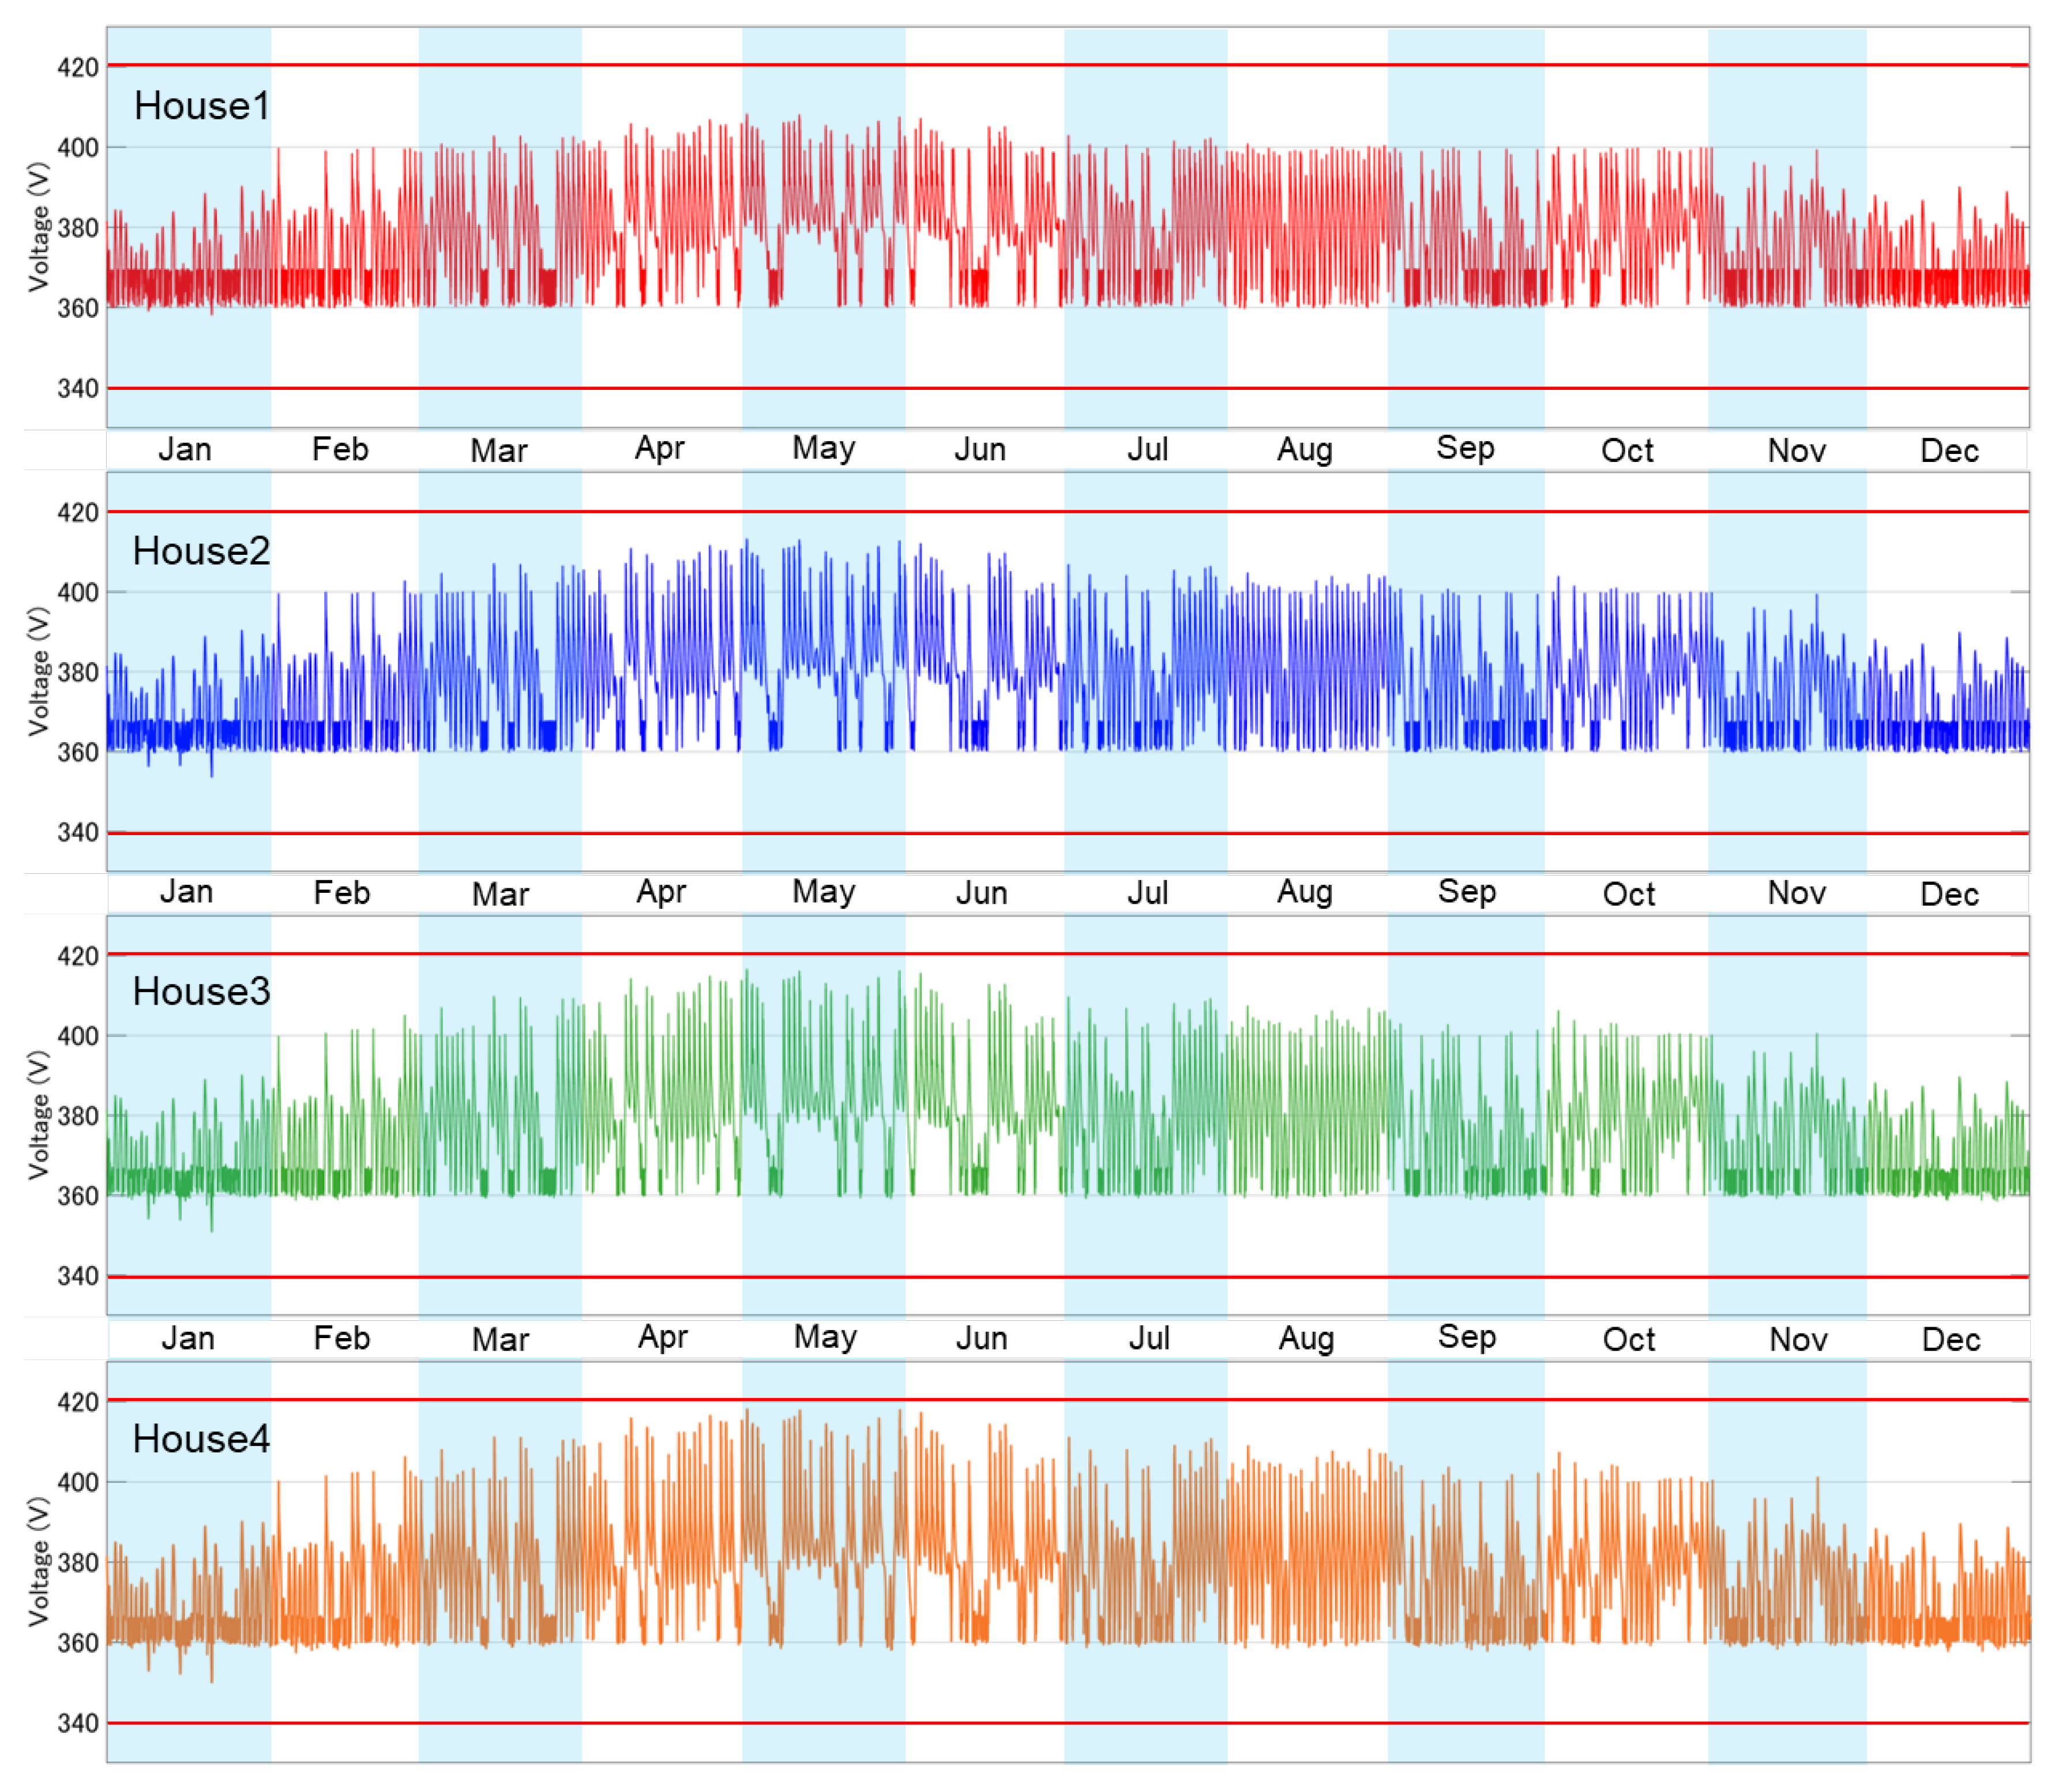Select the Dec label below House1 chart
Viewport: 2059px width, 1792px height.
tap(1949, 451)
